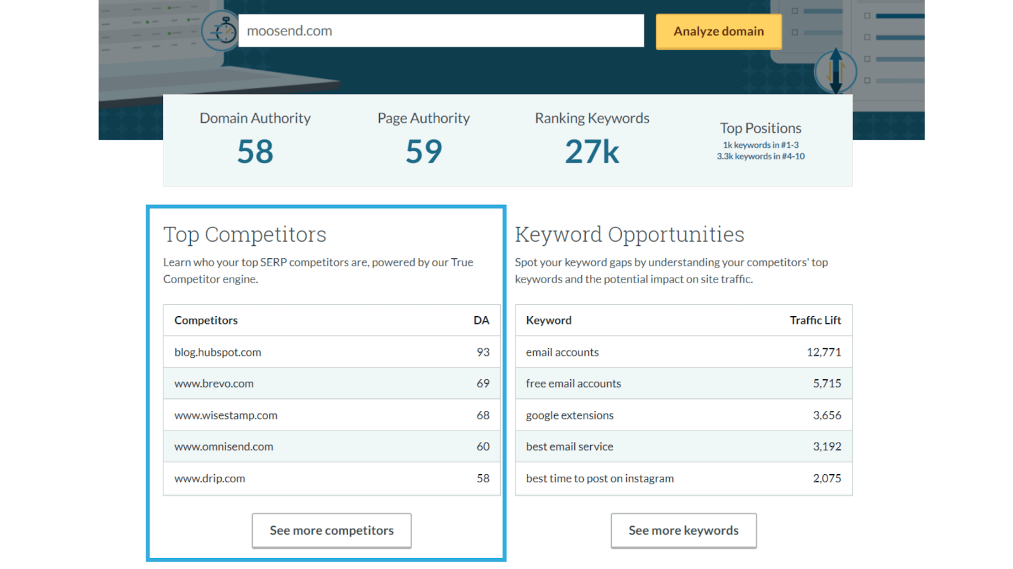Click traffic lift value 2,075

coord(827,479)
